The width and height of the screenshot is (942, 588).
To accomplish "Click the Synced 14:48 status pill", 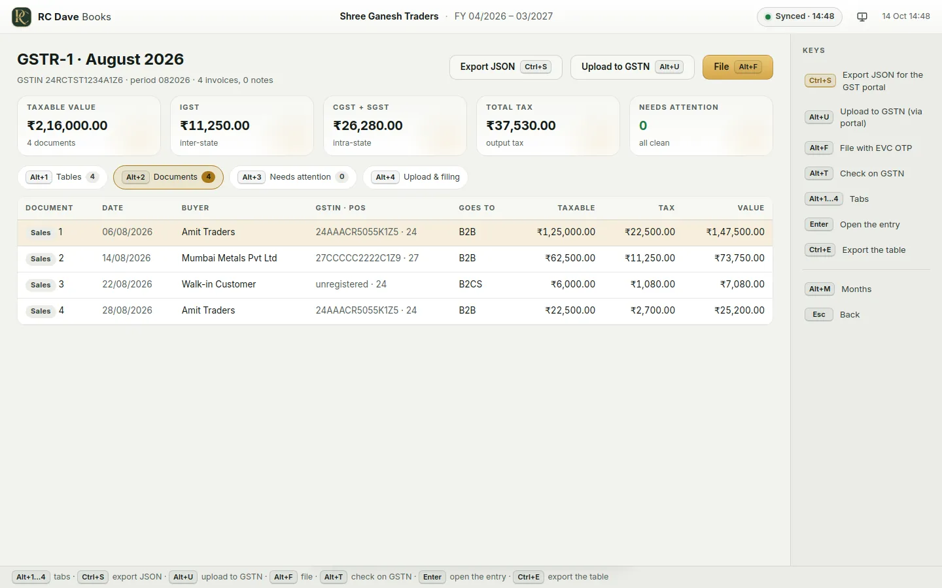I will (799, 16).
